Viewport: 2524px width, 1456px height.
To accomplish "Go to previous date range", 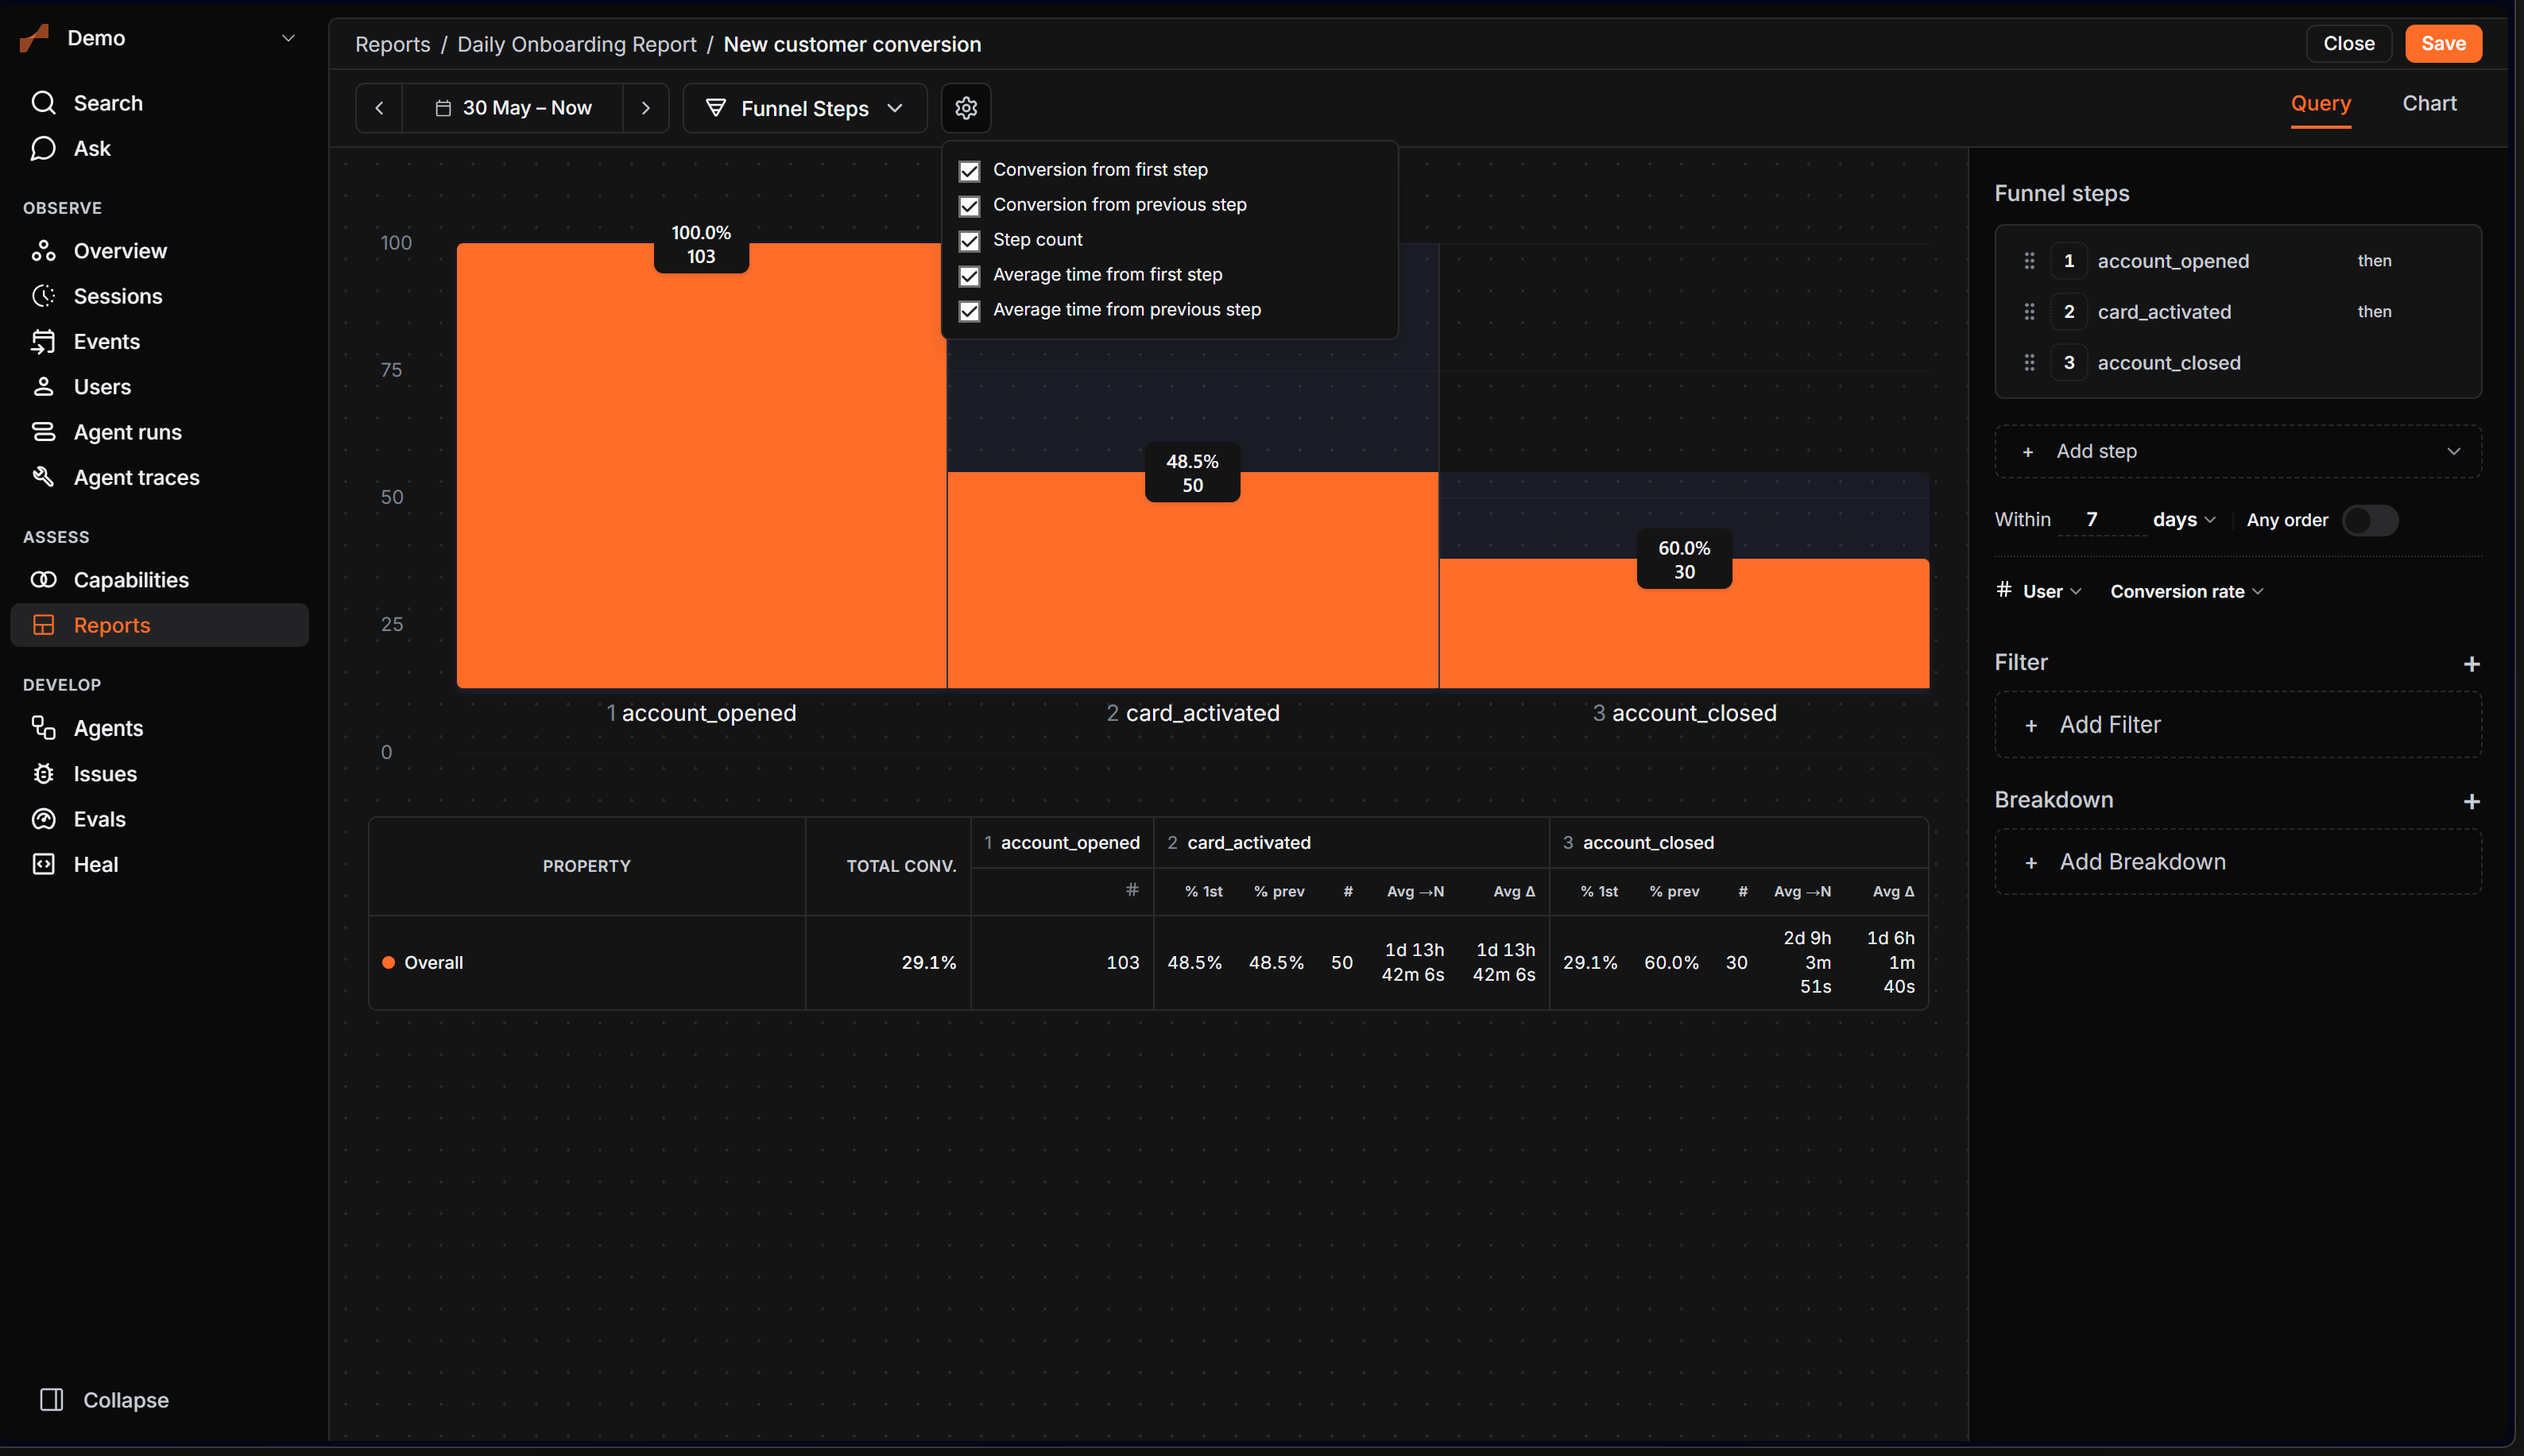I will click(379, 108).
